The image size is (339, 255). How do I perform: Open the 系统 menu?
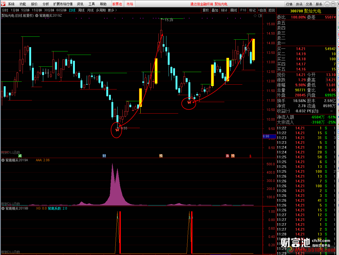[x=11, y=4]
